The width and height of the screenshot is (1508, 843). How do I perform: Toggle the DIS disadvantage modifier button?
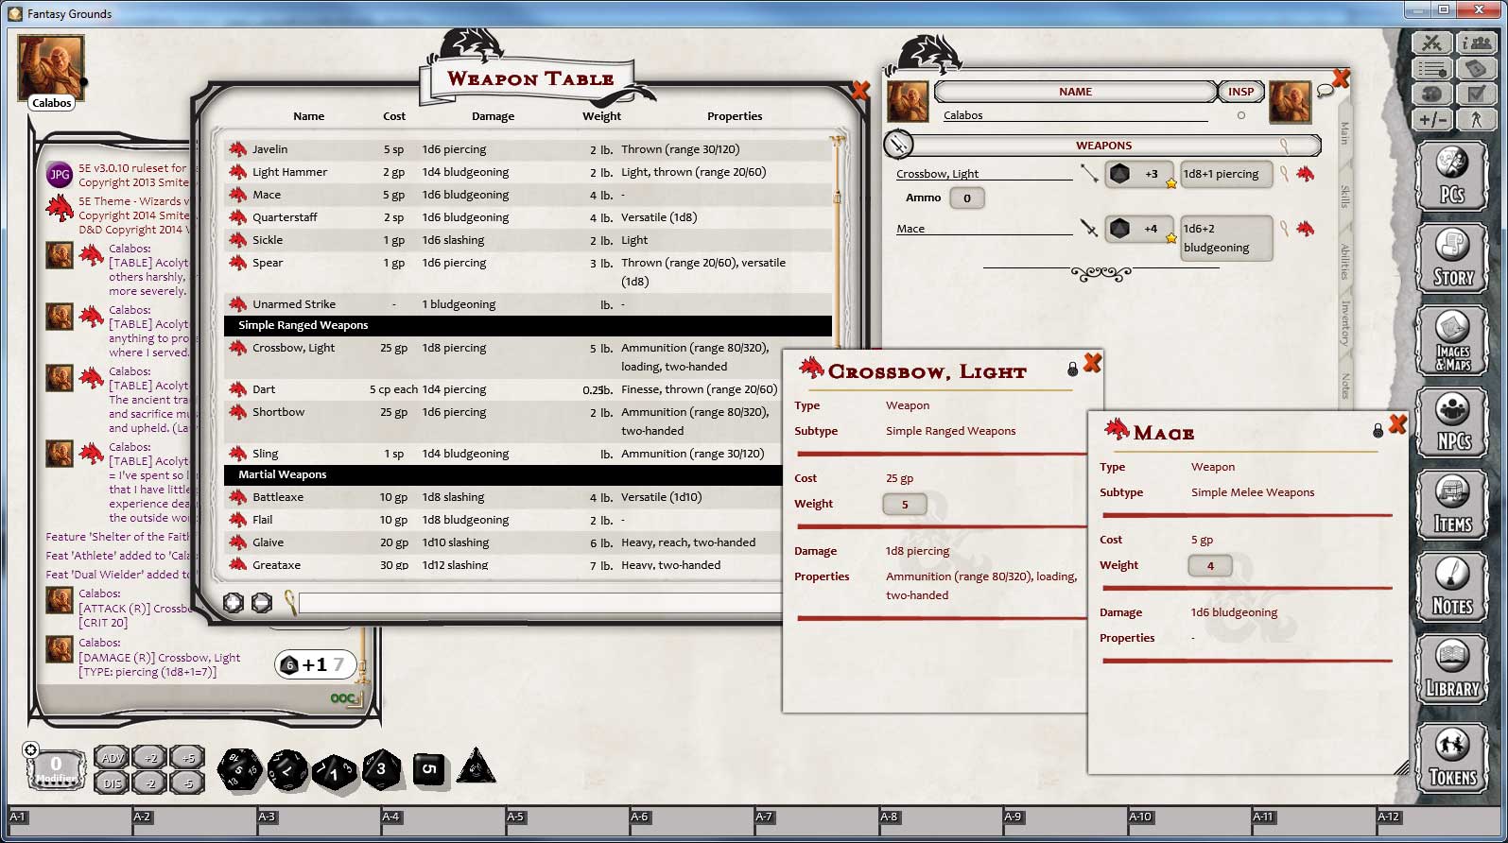tap(112, 783)
